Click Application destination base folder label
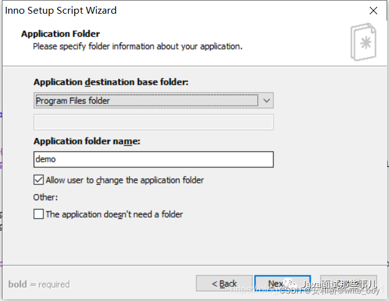Image resolution: width=389 pixels, height=301 pixels. pos(111,82)
